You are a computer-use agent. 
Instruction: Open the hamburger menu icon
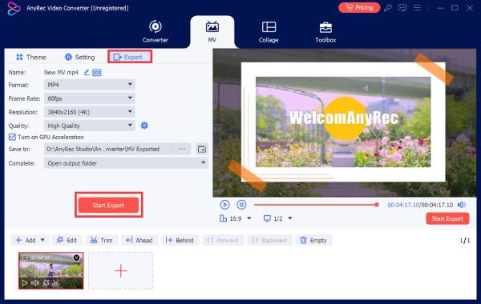tap(417, 7)
